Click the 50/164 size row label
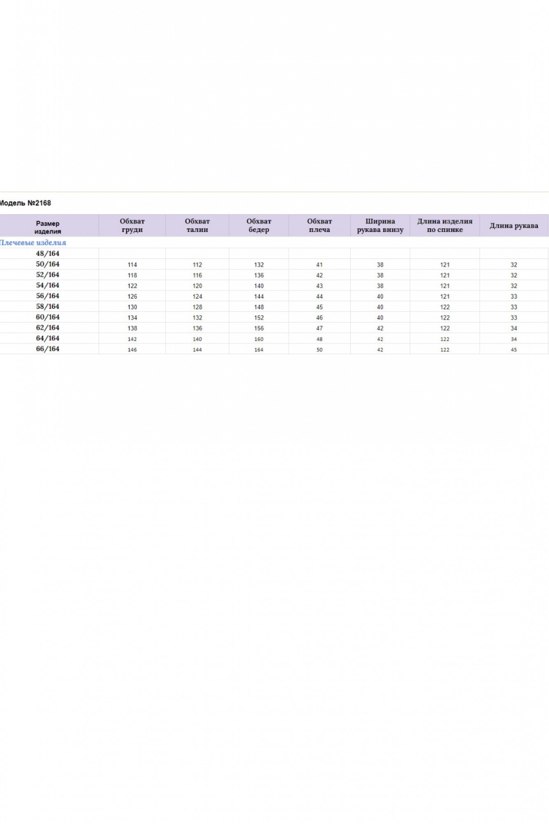 (x=47, y=265)
